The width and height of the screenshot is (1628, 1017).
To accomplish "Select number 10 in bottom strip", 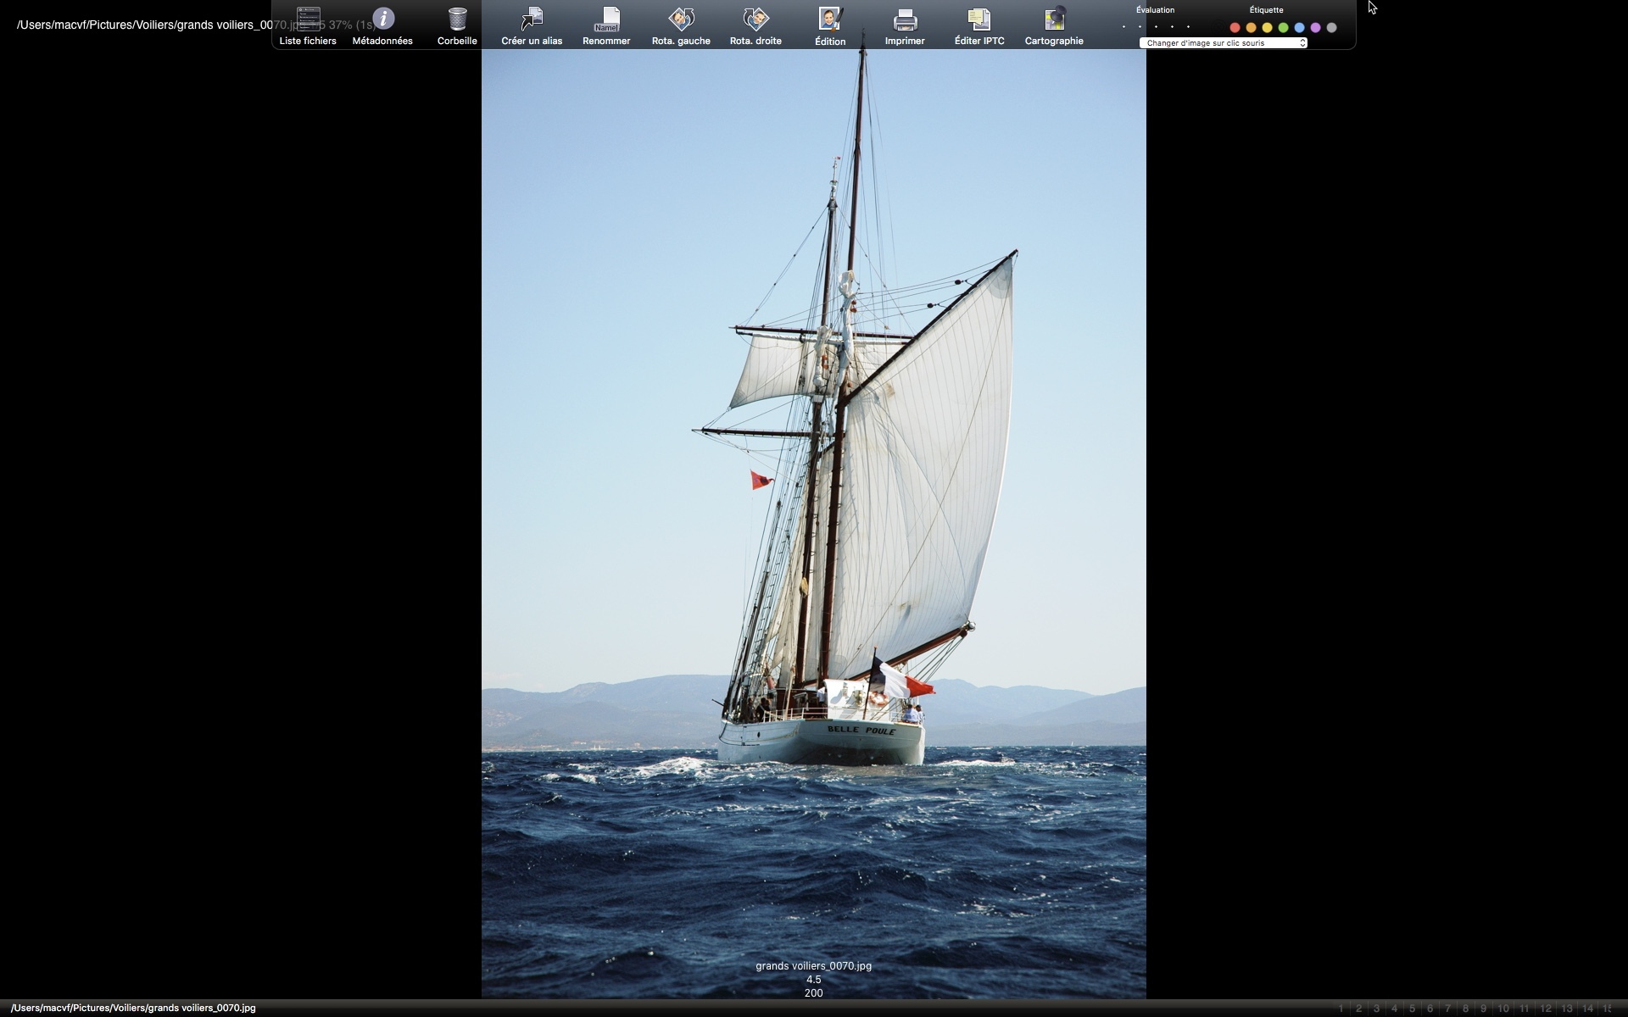I will point(1503,1009).
